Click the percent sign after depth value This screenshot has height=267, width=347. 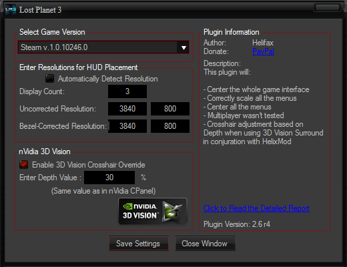pyautogui.click(x=143, y=178)
